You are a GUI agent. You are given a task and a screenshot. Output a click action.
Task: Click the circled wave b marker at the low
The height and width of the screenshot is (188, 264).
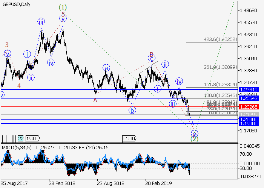click(x=132, y=110)
